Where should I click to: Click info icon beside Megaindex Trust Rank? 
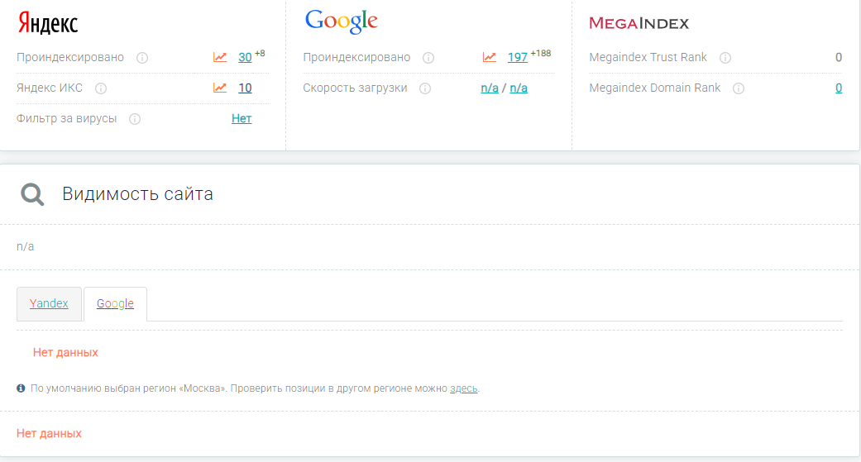(725, 58)
